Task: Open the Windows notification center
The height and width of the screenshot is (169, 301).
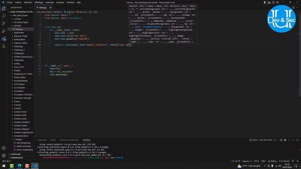Action: tap(296, 166)
